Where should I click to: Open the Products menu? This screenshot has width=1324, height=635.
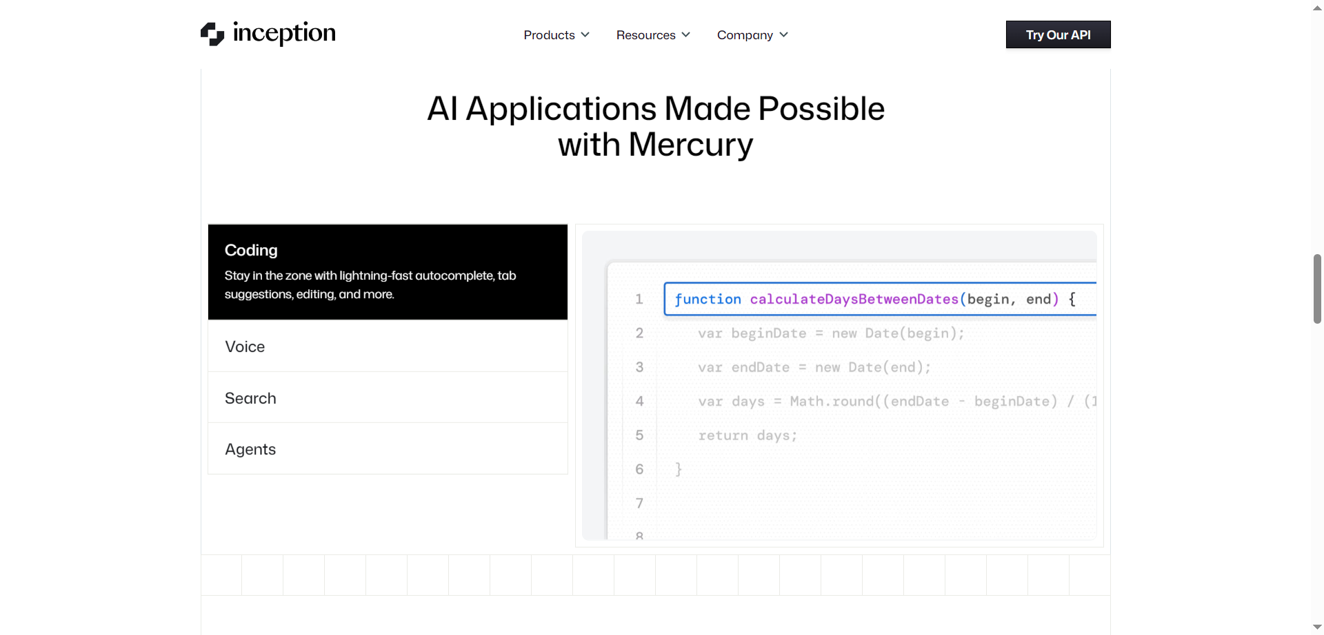tap(556, 35)
